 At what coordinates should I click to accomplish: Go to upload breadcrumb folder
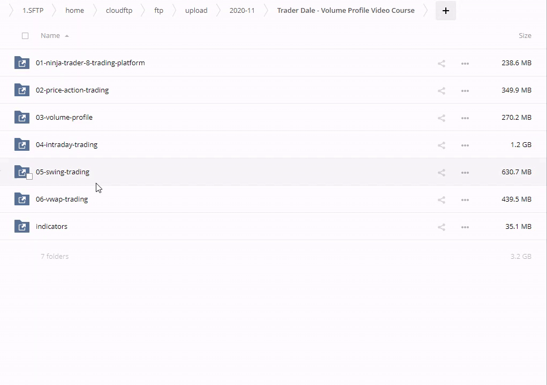click(x=196, y=10)
